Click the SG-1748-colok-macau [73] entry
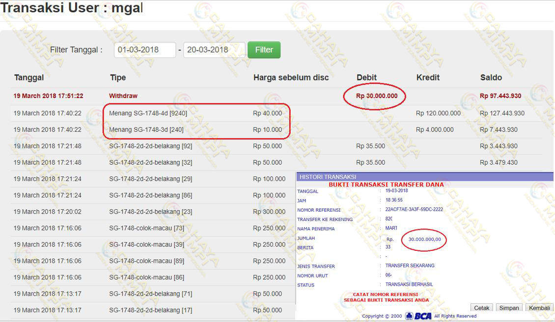 point(146,228)
